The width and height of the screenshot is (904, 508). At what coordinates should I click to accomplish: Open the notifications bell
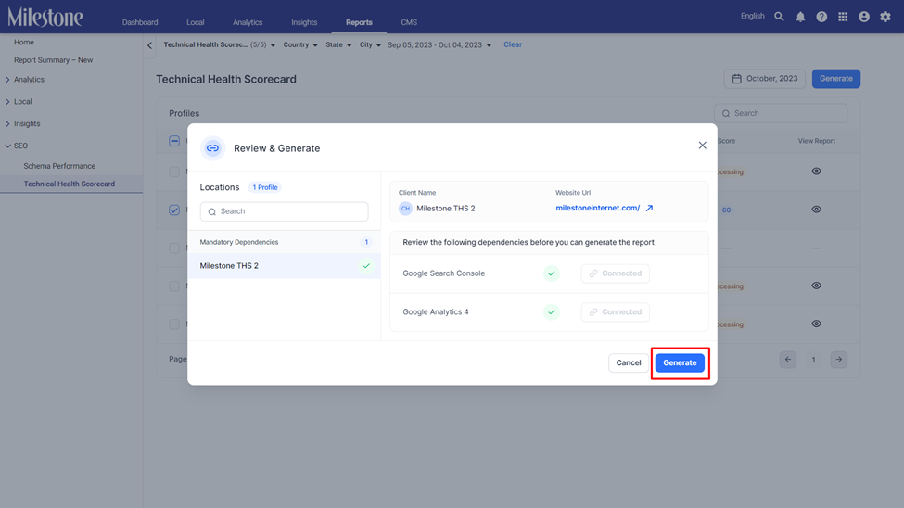[x=800, y=17]
